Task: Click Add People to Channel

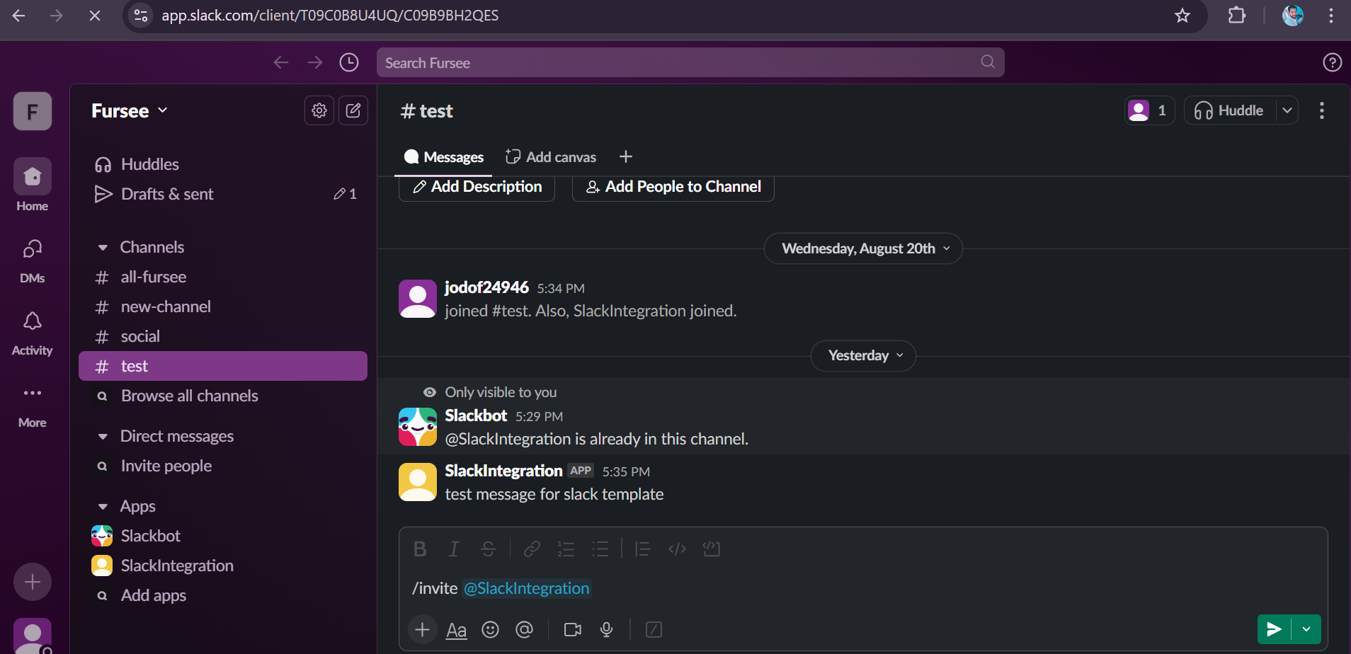Action: (x=673, y=187)
